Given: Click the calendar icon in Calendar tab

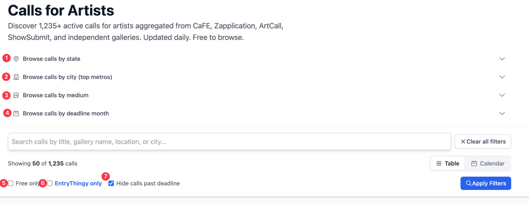Looking at the screenshot, I should [x=474, y=163].
